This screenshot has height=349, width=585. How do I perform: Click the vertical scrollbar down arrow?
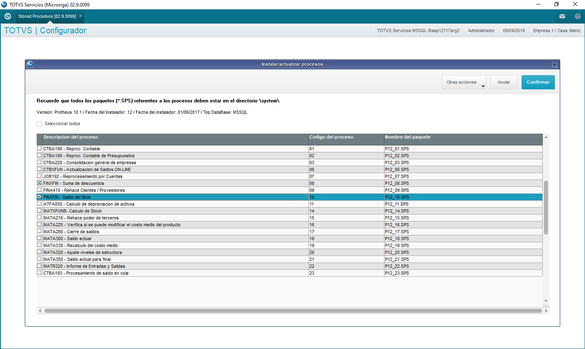[546, 301]
